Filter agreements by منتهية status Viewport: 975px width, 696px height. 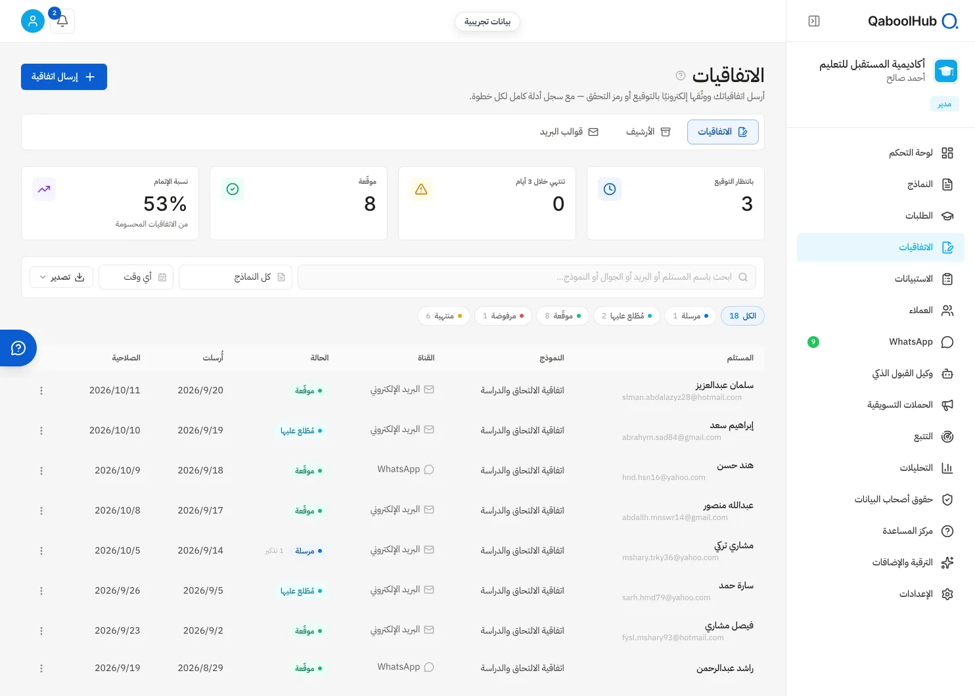pos(443,316)
